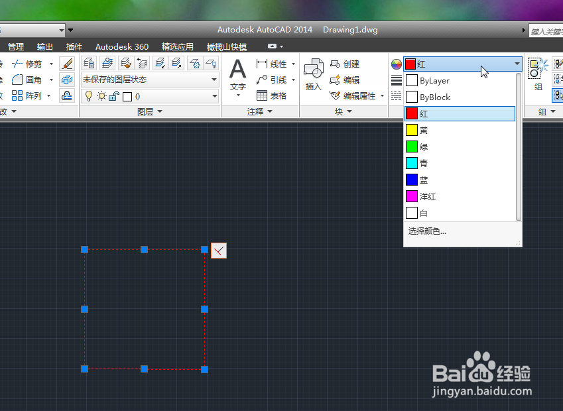The image size is (563, 411).
Task: Click the top-right blue grip of rectangle
Action: 204,249
